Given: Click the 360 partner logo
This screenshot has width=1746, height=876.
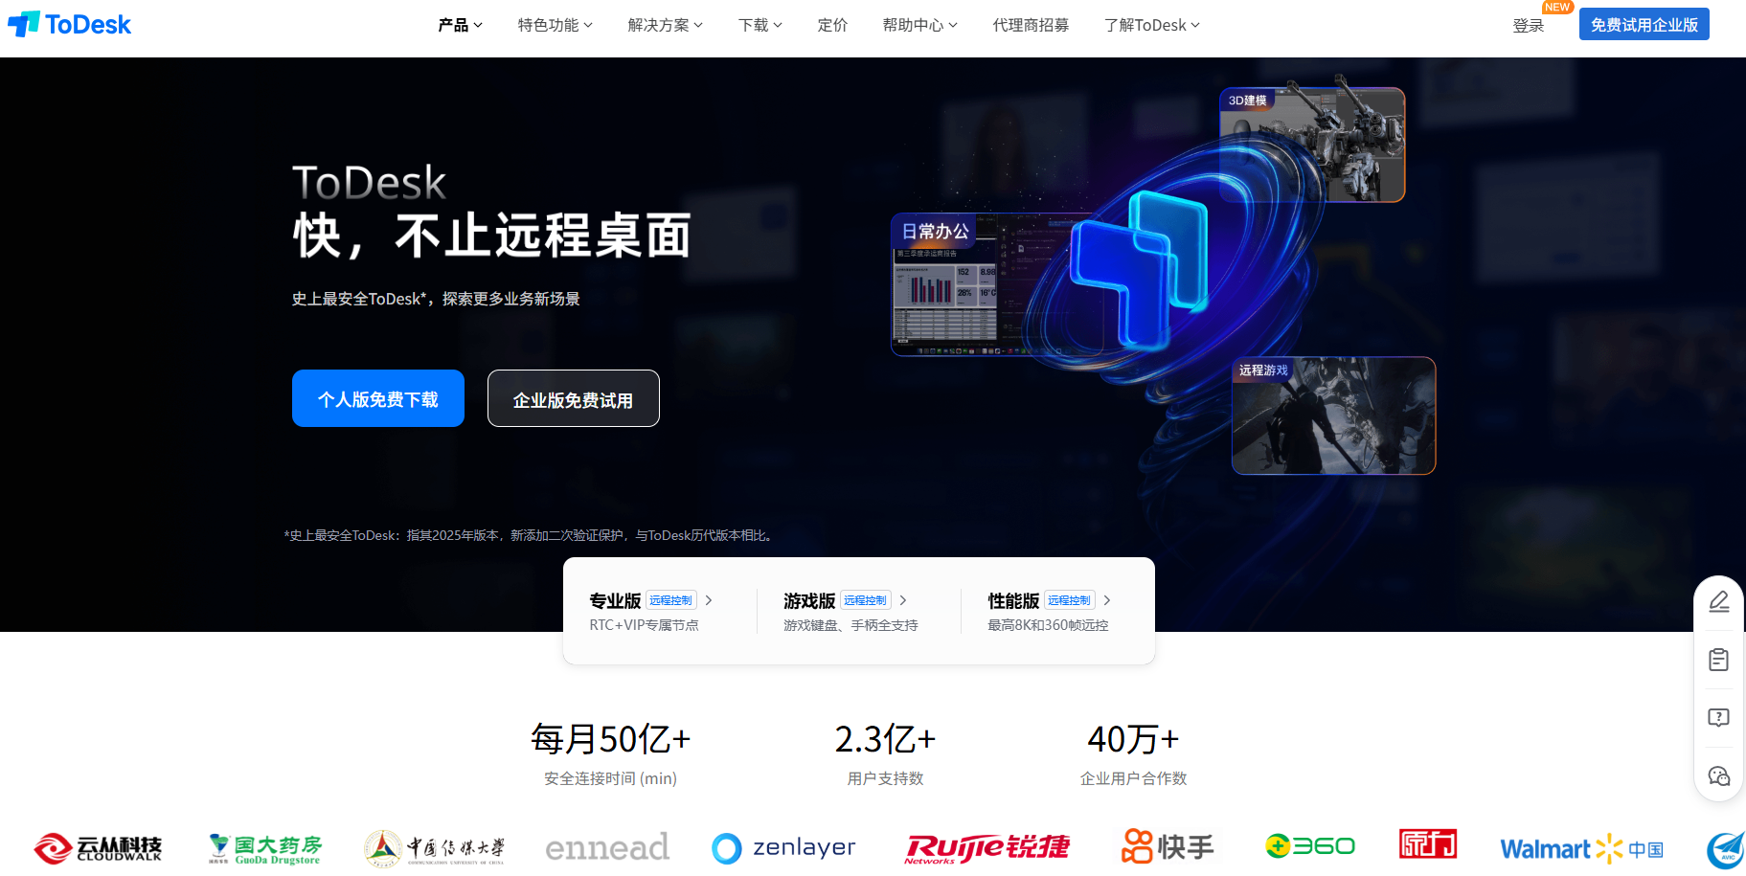Looking at the screenshot, I should 1310,846.
